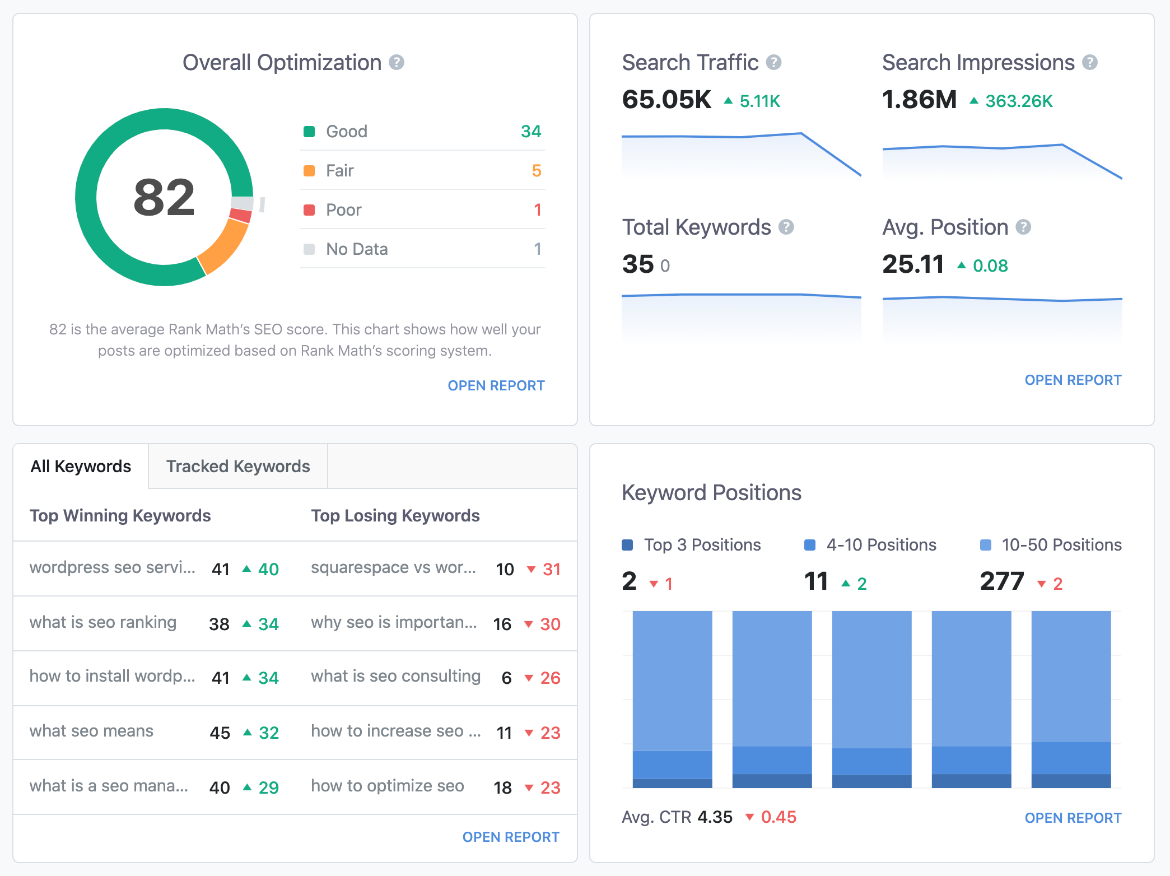Viewport: 1170px width, 876px height.
Task: Click the Total Keywords help icon
Action: click(786, 227)
